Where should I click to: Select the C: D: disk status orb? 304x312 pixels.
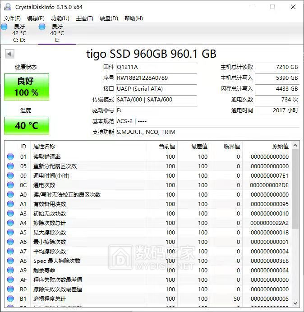coord(4,27)
